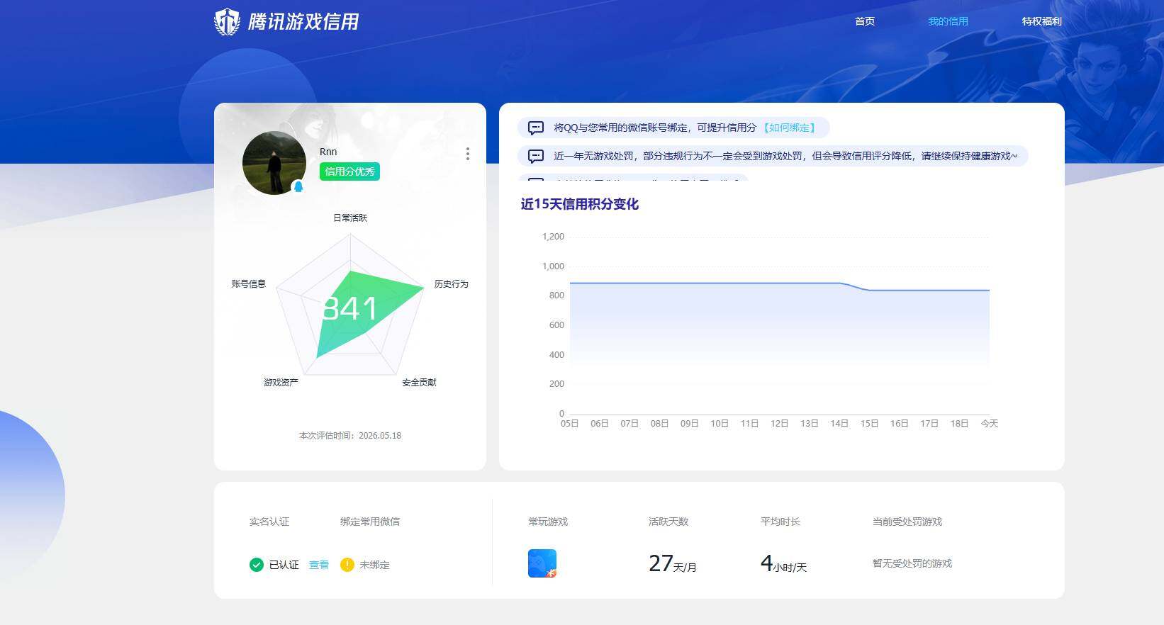The height and width of the screenshot is (625, 1164).
Task: Click the credit score number on radar chart
Action: pos(350,309)
